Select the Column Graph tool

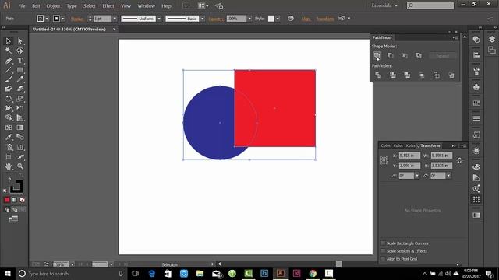click(20, 147)
